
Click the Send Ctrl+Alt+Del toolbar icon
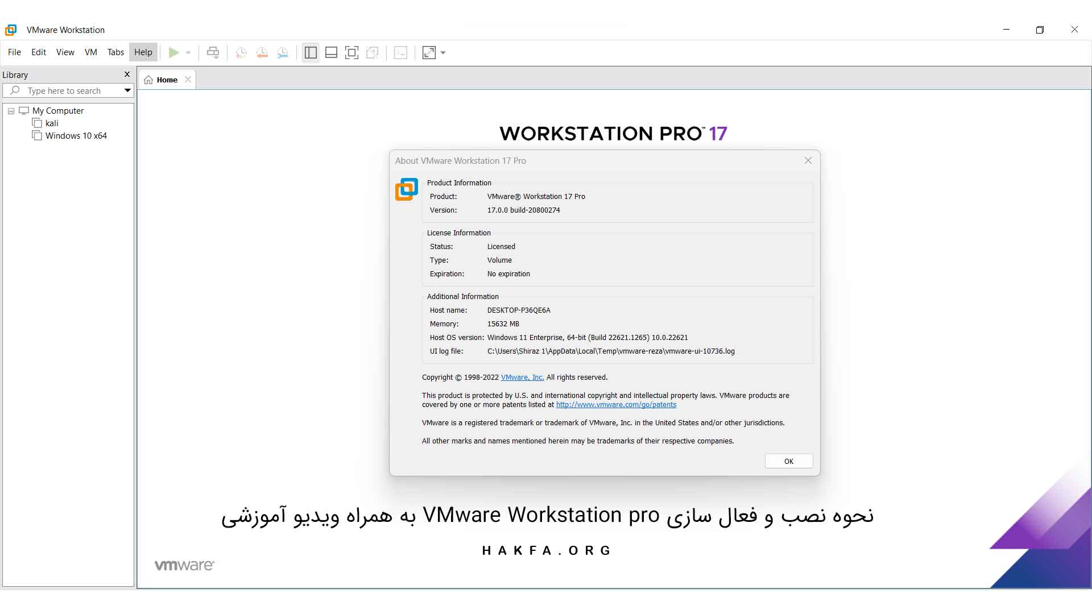click(213, 53)
